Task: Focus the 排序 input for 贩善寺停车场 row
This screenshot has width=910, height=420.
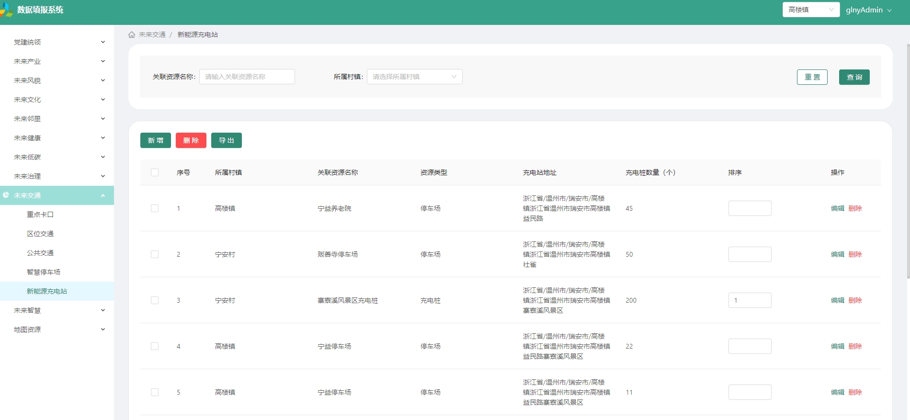Action: click(x=750, y=254)
